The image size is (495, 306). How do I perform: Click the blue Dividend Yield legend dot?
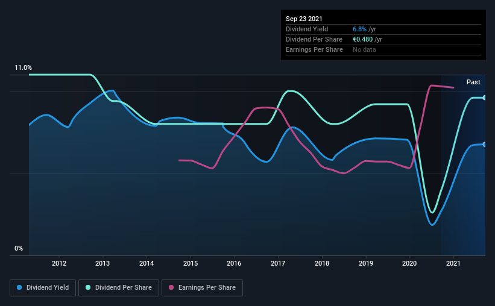click(x=19, y=287)
